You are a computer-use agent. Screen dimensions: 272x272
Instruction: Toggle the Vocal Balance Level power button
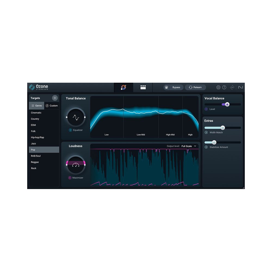pos(206,109)
